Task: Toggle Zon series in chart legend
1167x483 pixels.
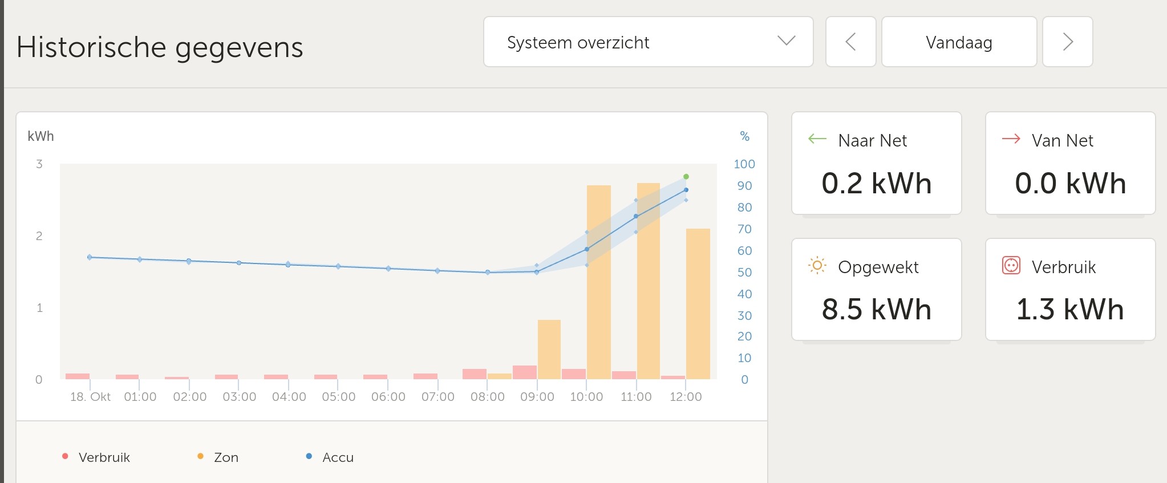Action: point(225,457)
